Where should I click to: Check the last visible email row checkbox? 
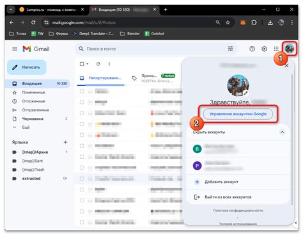(82, 222)
